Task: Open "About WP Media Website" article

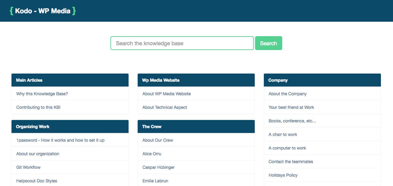Action: click(196, 94)
